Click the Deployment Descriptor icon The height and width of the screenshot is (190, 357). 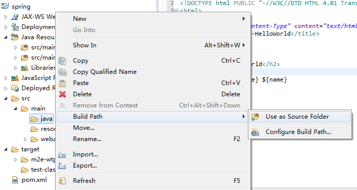click(15, 27)
